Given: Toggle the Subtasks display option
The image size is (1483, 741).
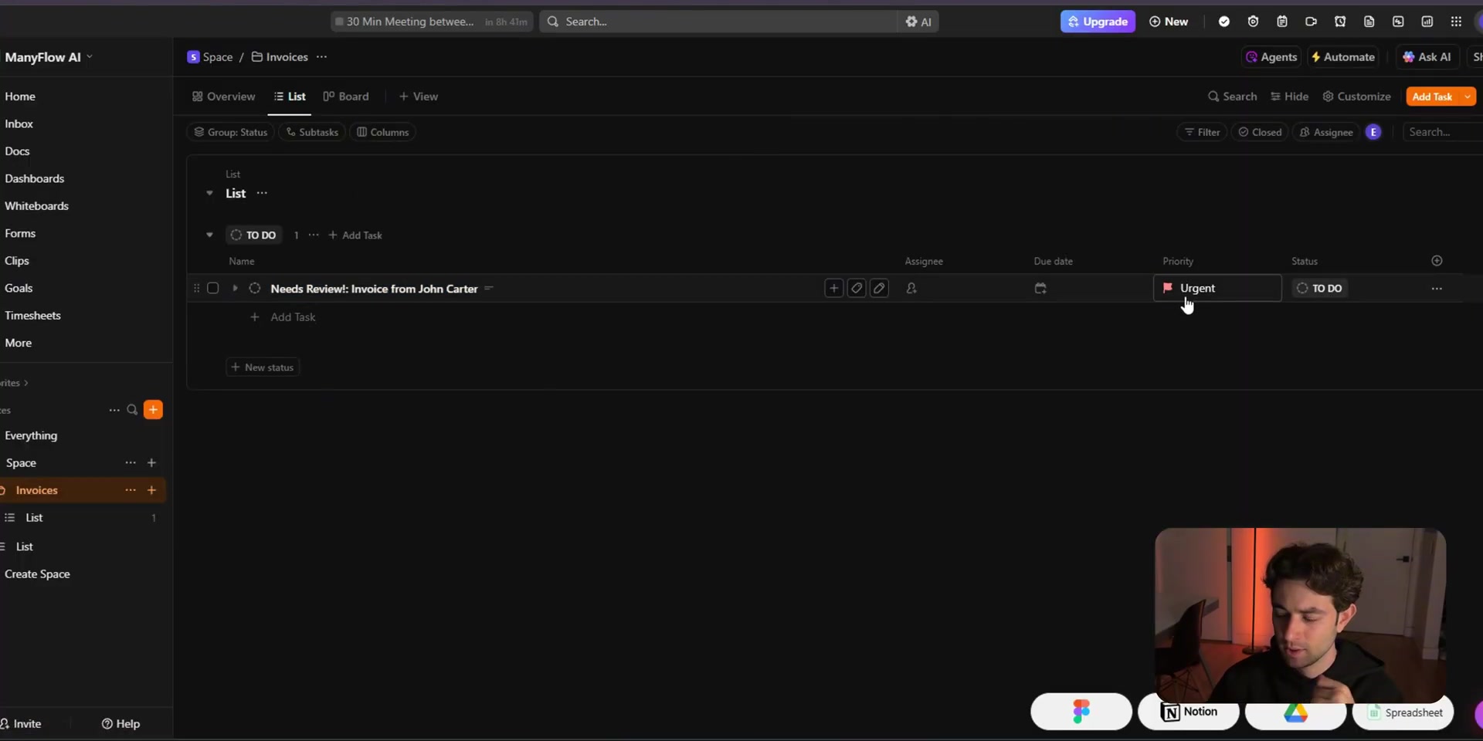Looking at the screenshot, I should [312, 132].
